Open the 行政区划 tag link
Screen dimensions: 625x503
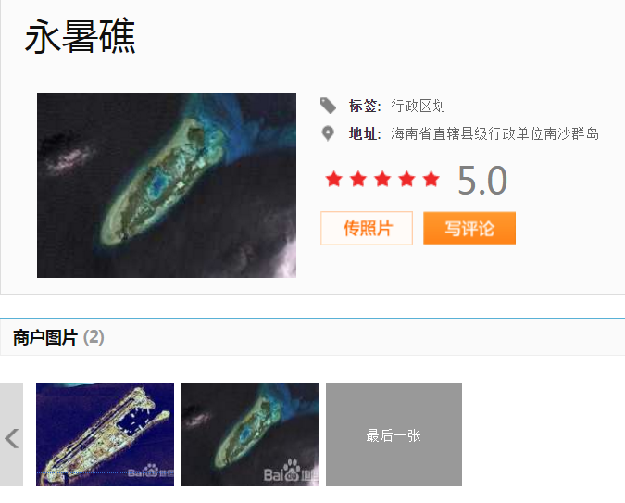418,107
